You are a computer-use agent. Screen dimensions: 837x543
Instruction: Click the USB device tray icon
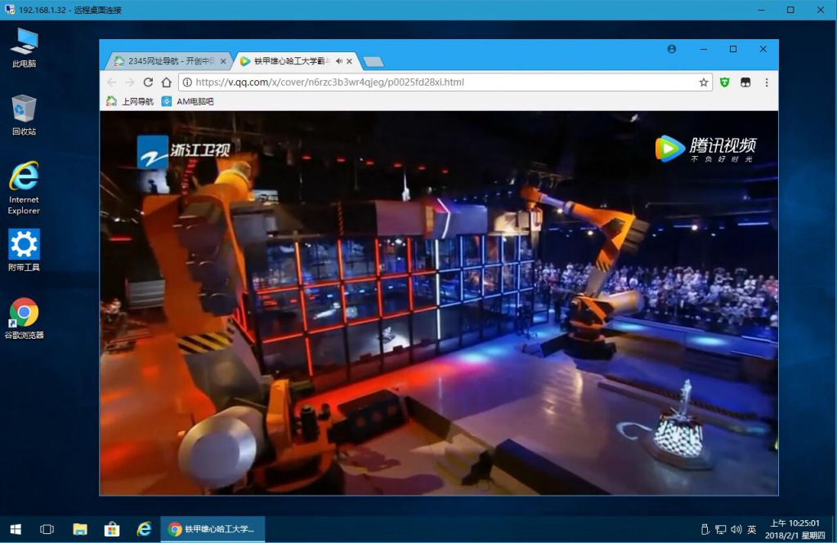pyautogui.click(x=705, y=529)
